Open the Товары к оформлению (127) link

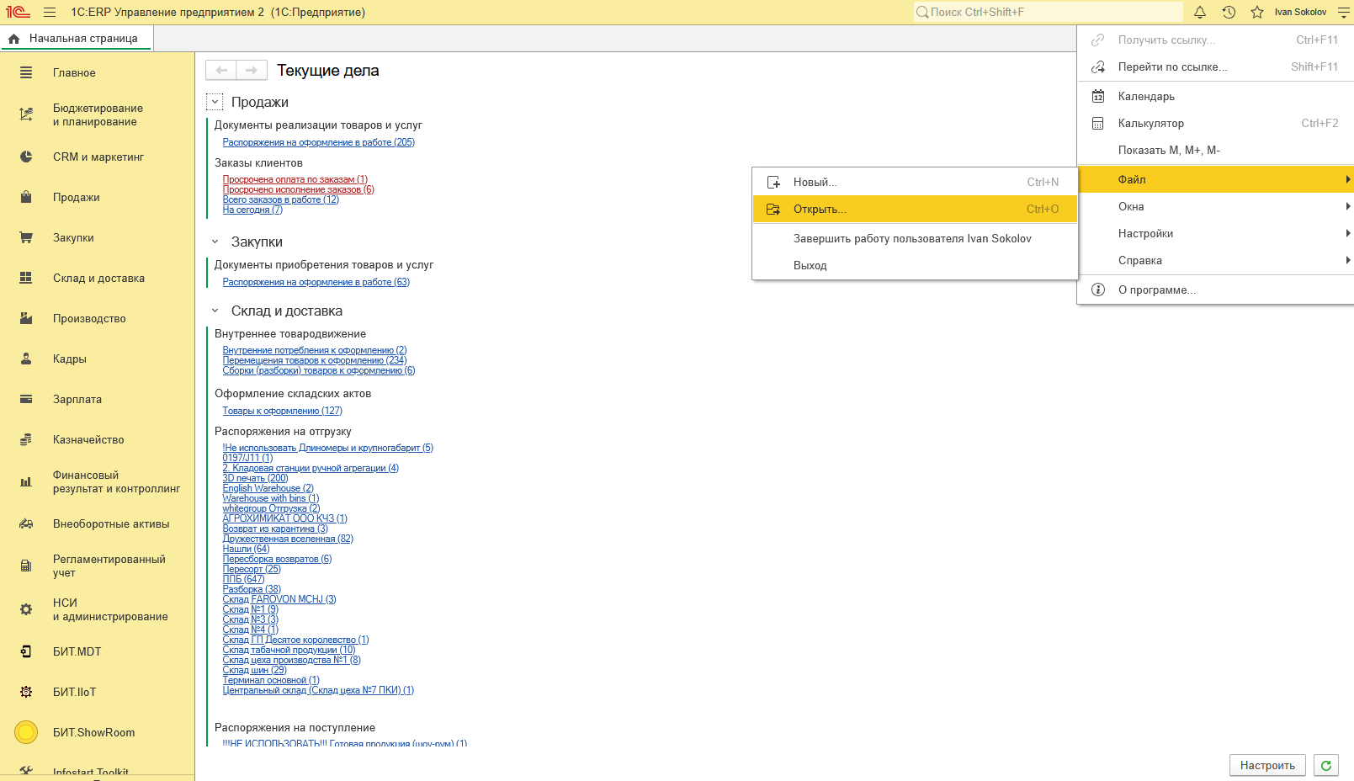tap(282, 411)
